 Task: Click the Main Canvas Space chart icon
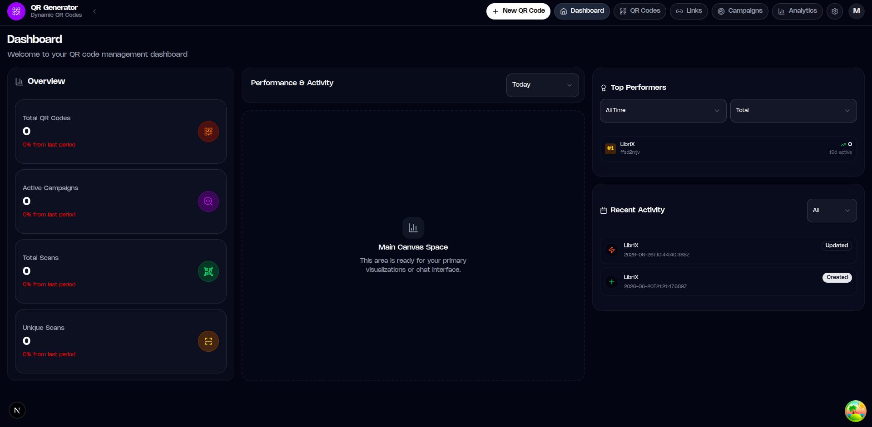tap(413, 228)
